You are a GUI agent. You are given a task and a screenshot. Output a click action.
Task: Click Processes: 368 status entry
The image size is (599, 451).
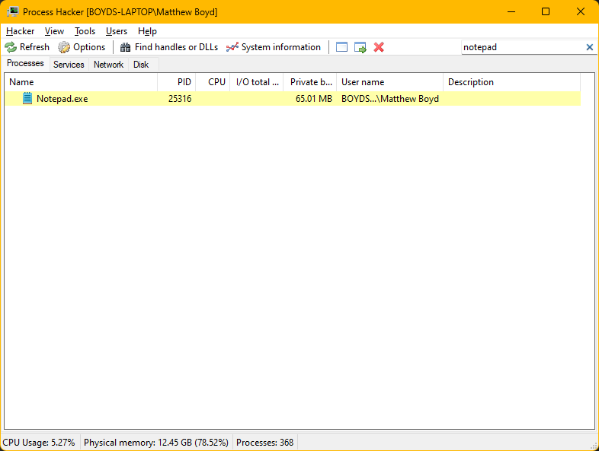[x=264, y=443]
